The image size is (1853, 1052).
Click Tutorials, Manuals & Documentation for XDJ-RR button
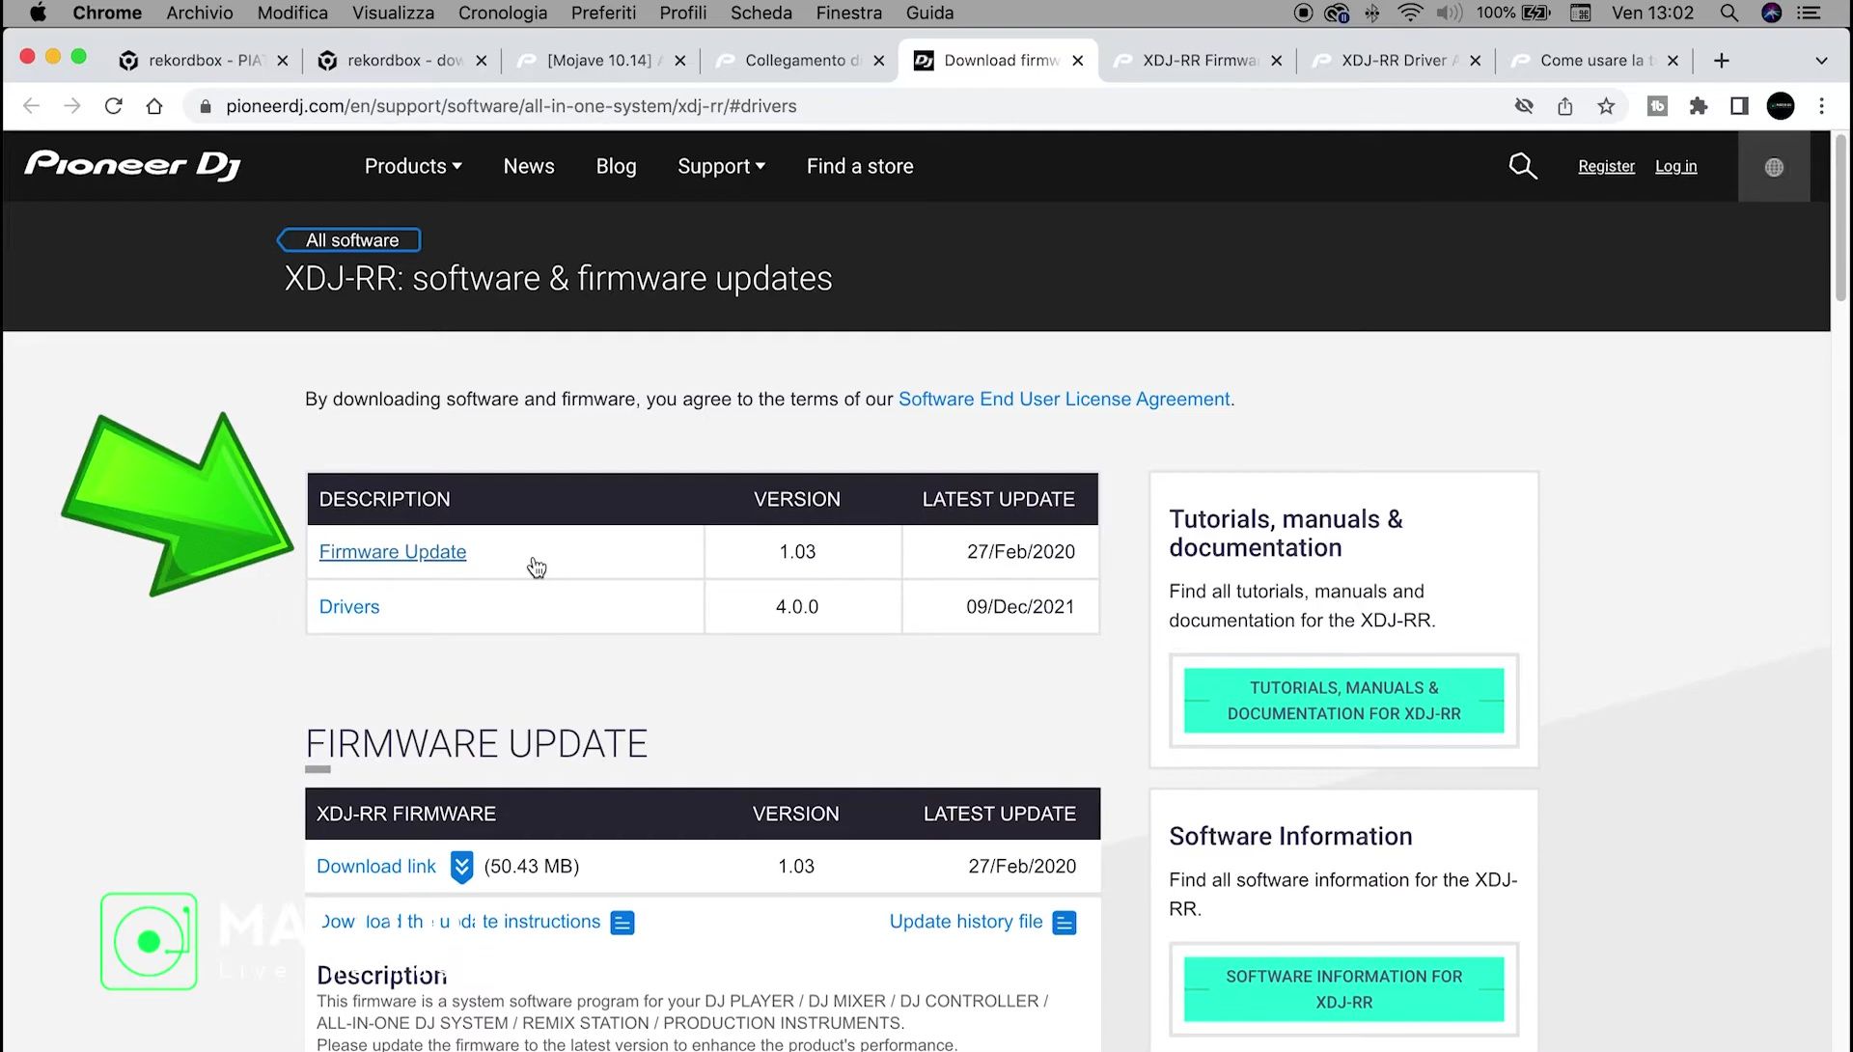(x=1343, y=701)
